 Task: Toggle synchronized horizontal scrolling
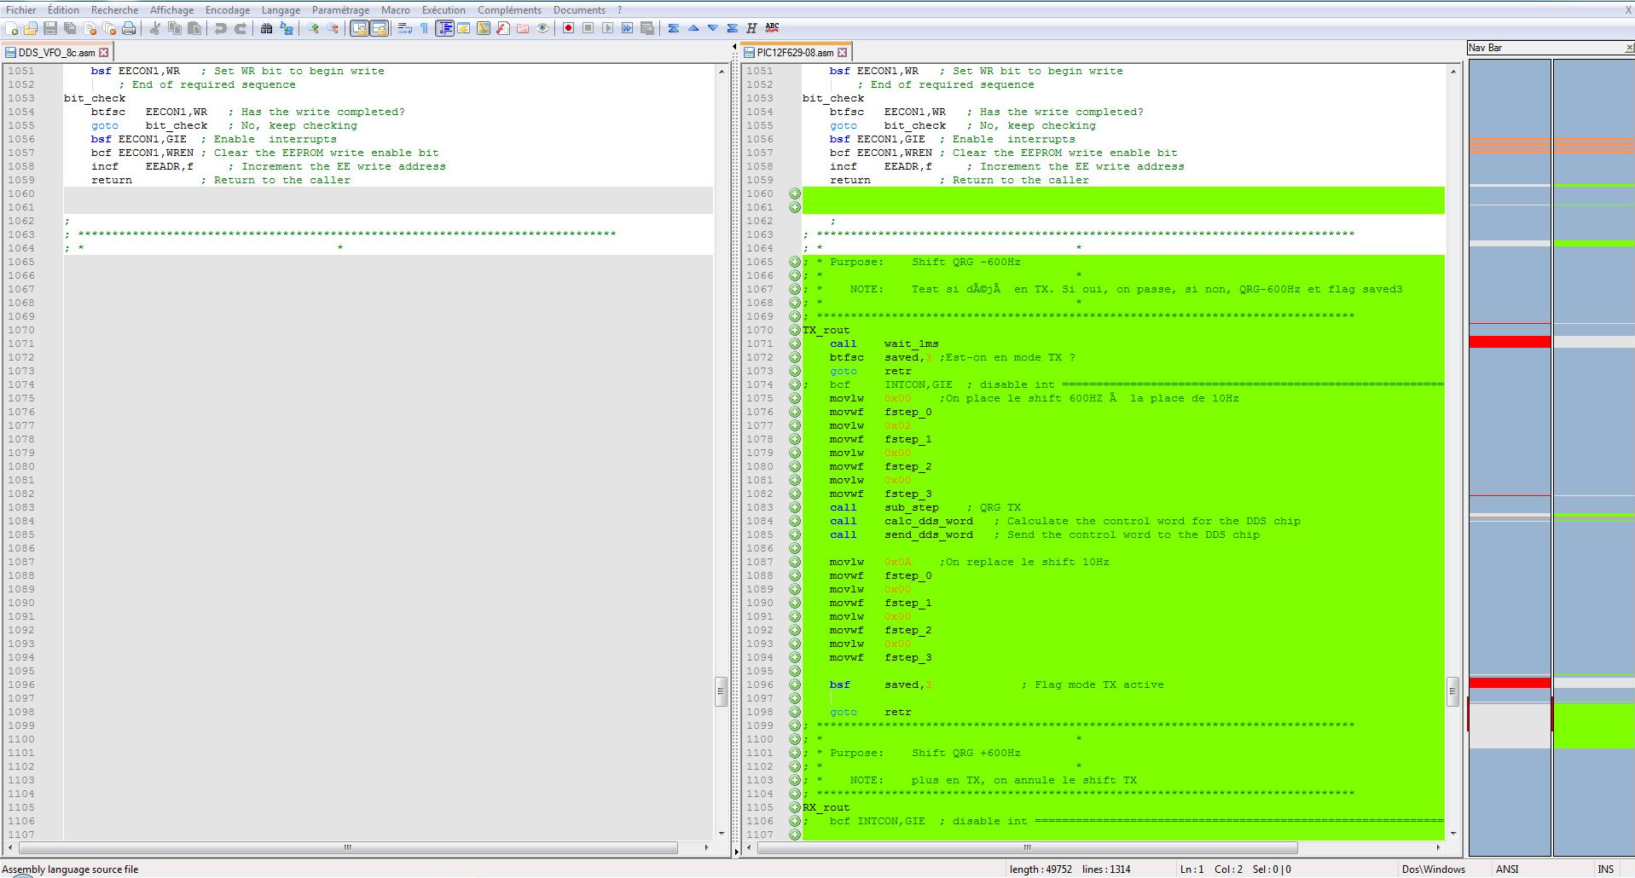[378, 28]
